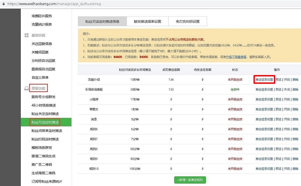Click 预览 for 规则9 row

278,159
